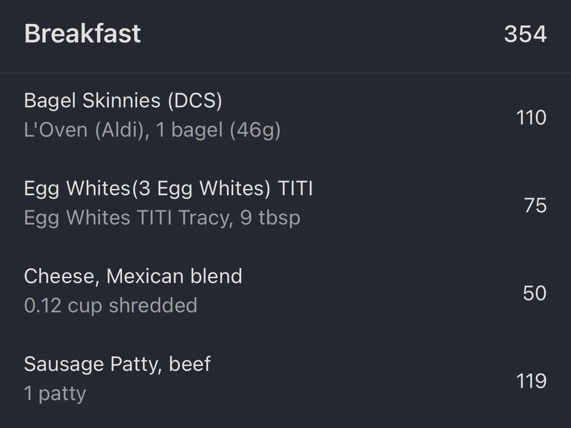Open the Bagel Skinnies (DCS) entry
571x428 pixels.
(285, 116)
